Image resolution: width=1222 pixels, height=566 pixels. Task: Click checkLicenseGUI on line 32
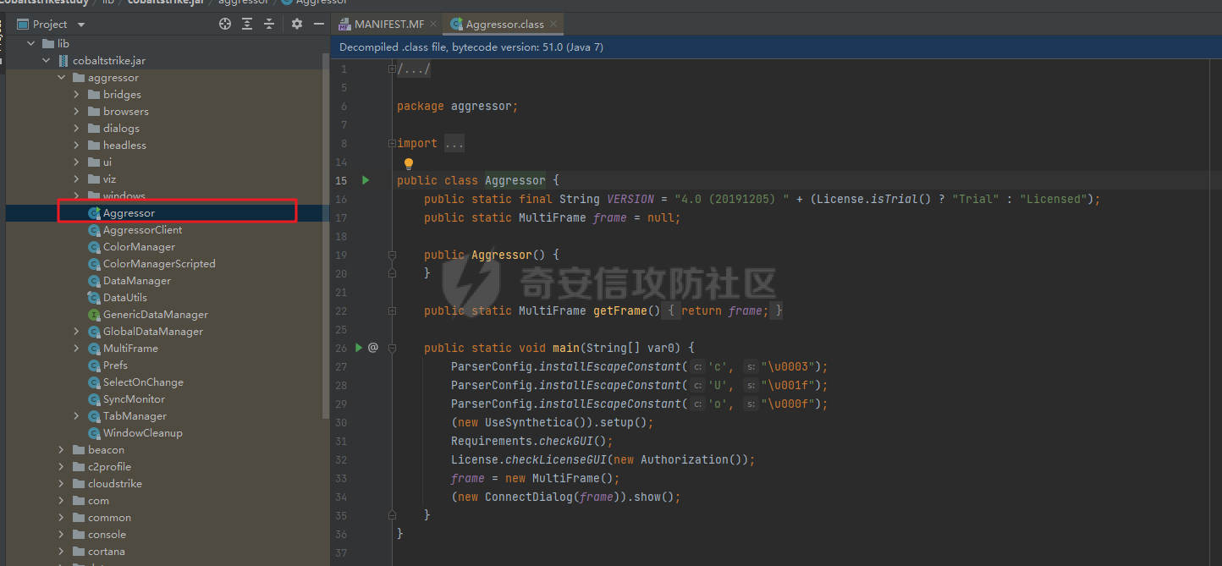pyautogui.click(x=556, y=459)
